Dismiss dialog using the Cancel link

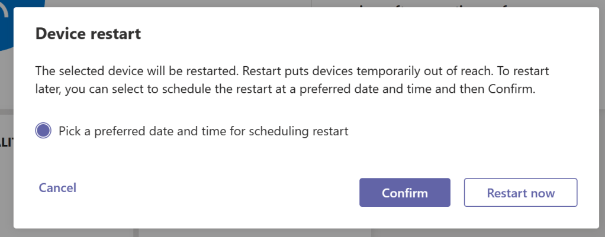point(57,188)
